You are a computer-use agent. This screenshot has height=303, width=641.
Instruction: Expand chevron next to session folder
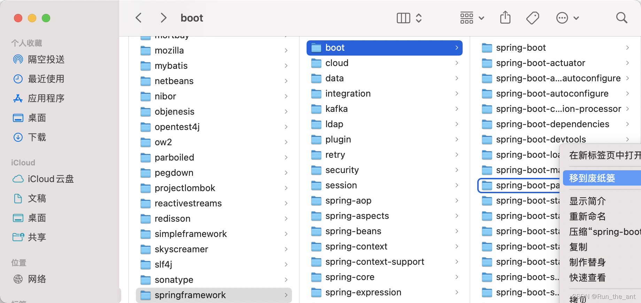click(x=457, y=185)
